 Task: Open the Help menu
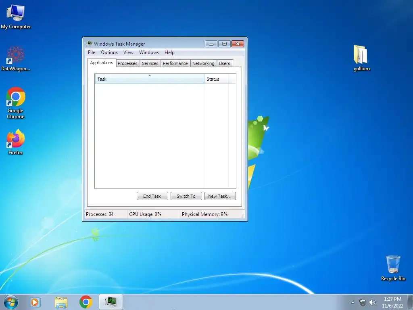point(169,52)
